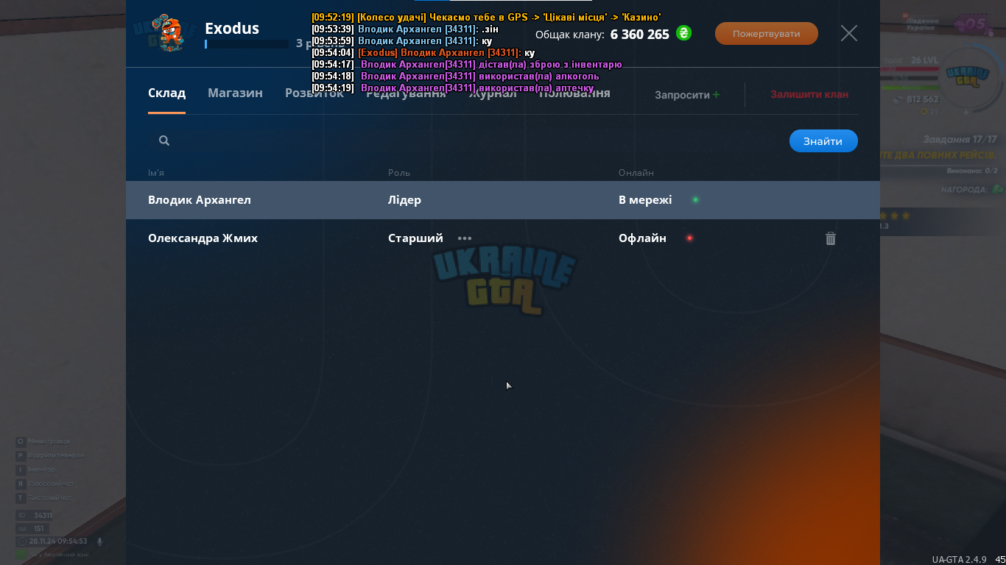Delete member Олександра Жмих with trash icon
Image resolution: width=1006 pixels, height=565 pixels.
coord(831,238)
